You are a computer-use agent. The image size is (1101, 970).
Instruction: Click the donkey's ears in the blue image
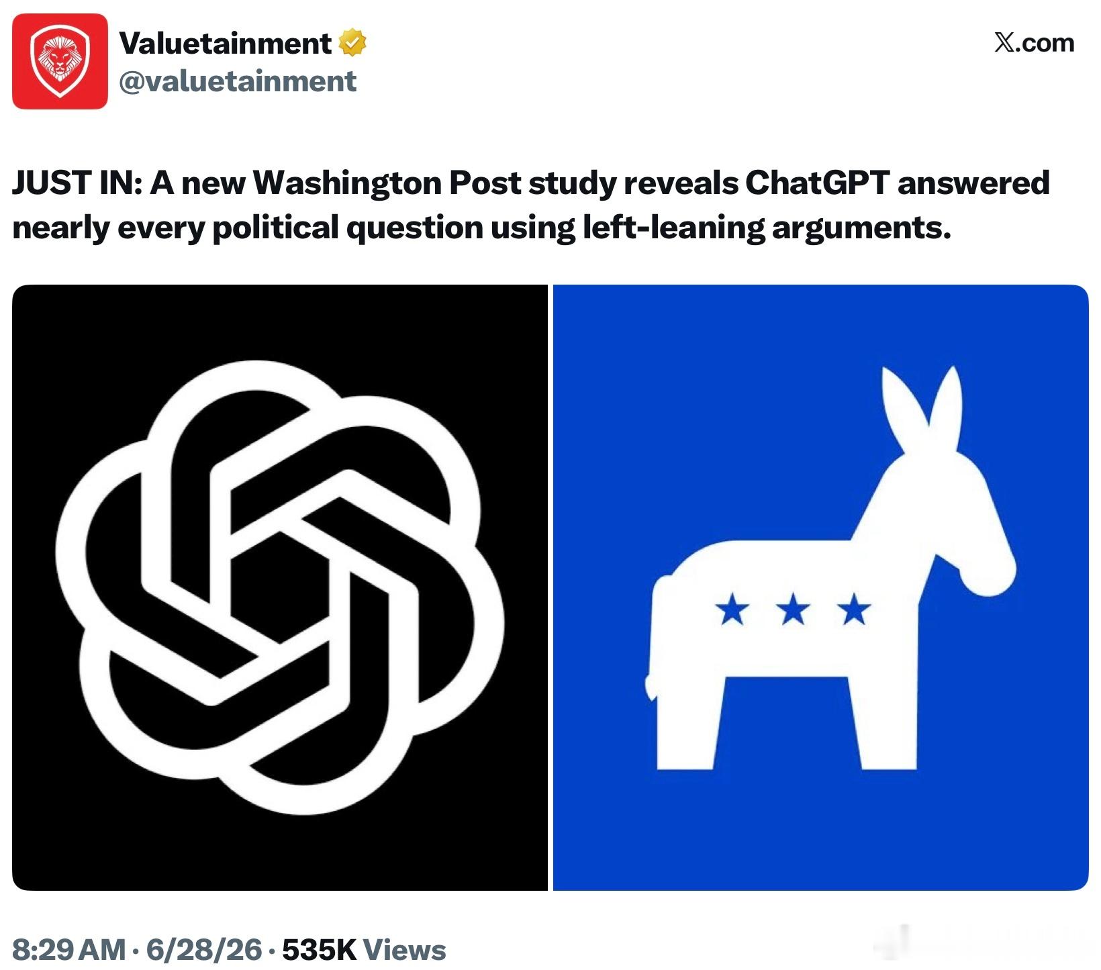click(x=922, y=409)
